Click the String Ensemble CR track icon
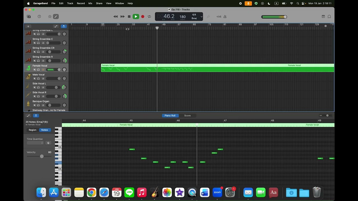The width and height of the screenshot is (358, 201). 28,50
